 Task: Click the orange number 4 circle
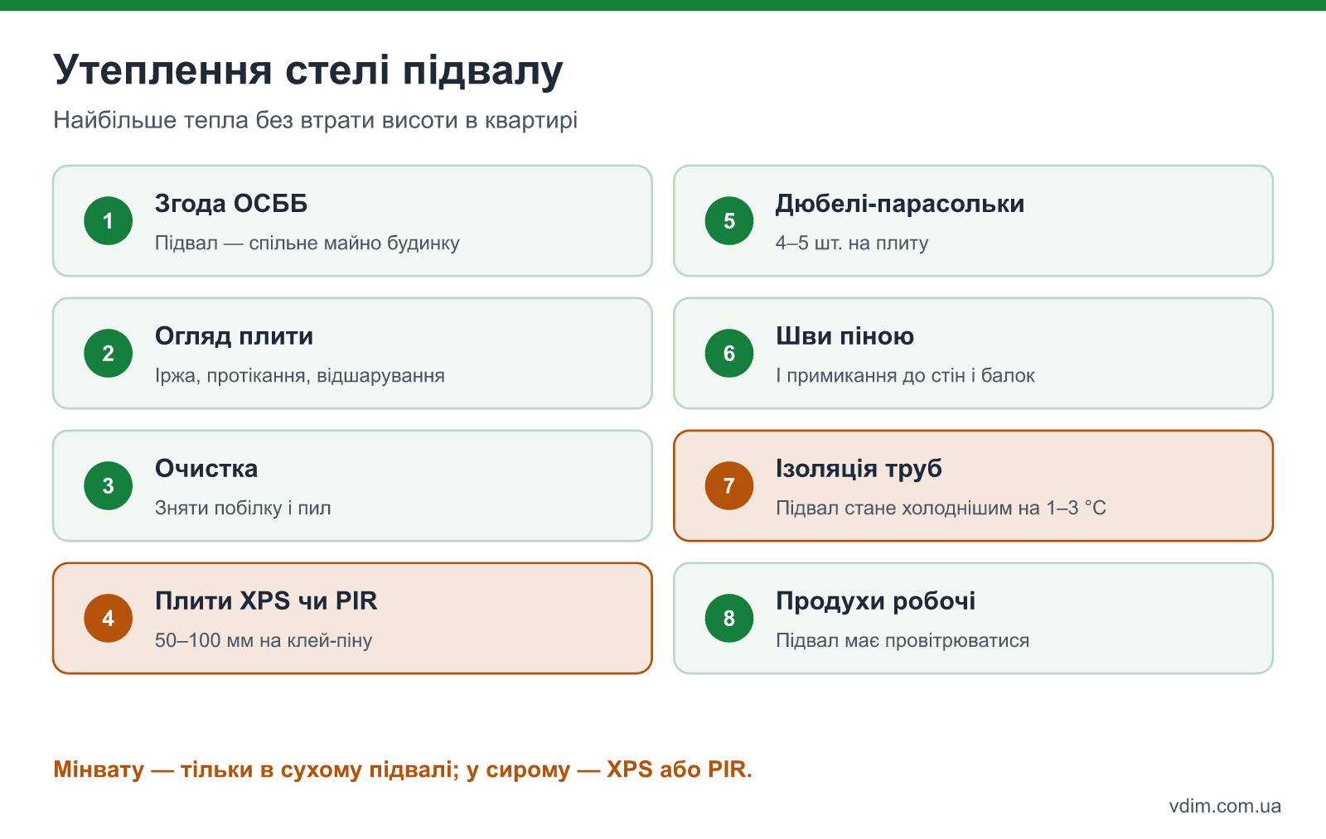pyautogui.click(x=109, y=618)
